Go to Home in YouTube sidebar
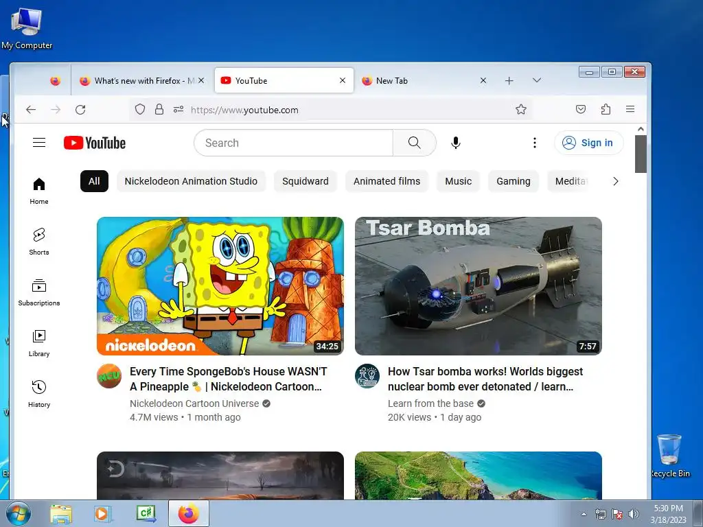Image resolution: width=703 pixels, height=527 pixels. [39, 191]
